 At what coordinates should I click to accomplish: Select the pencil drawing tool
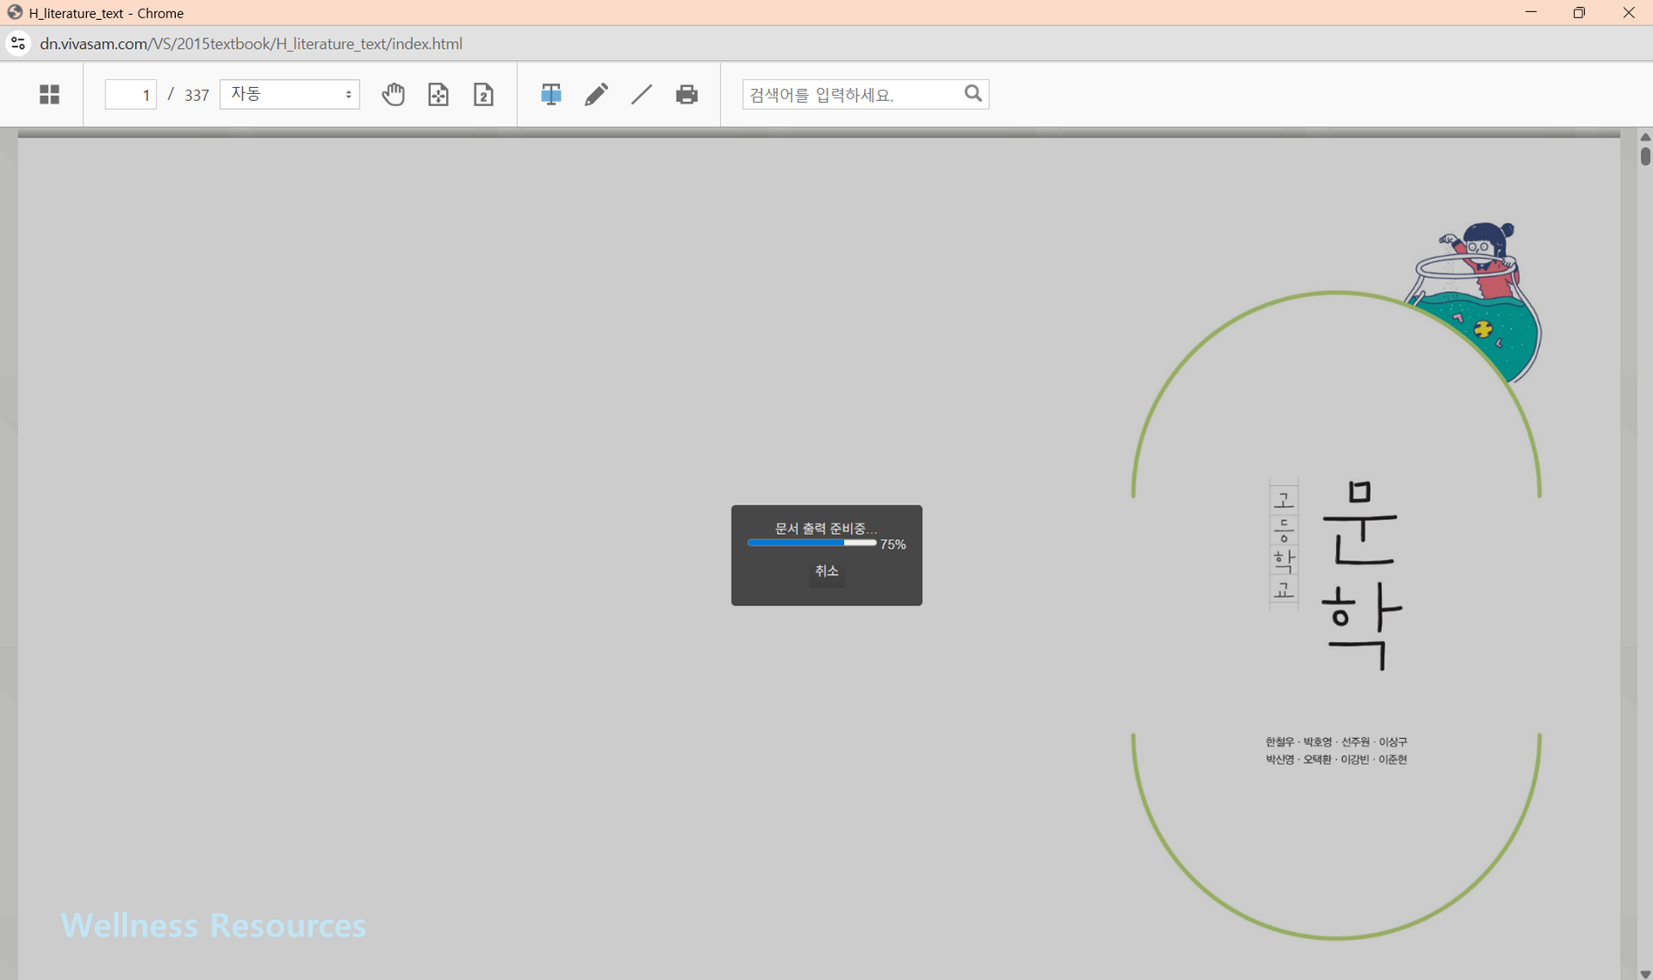point(596,94)
